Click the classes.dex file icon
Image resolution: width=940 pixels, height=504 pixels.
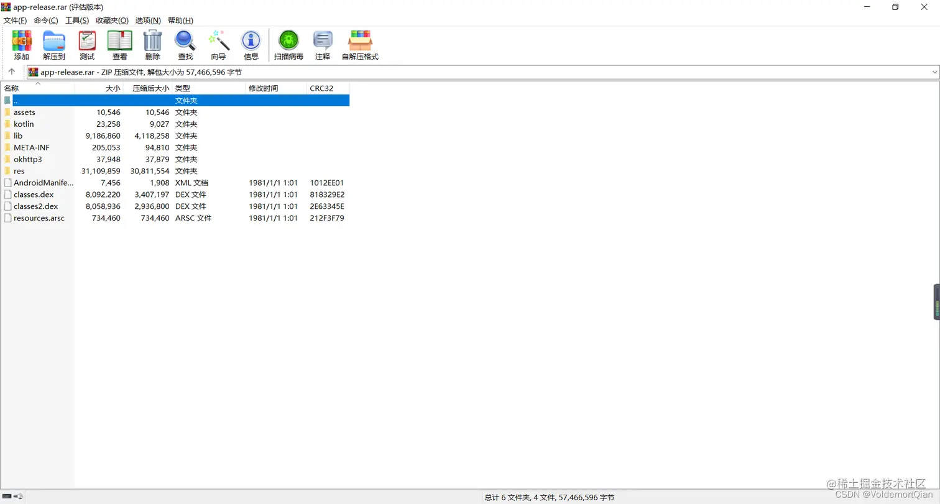[7, 195]
